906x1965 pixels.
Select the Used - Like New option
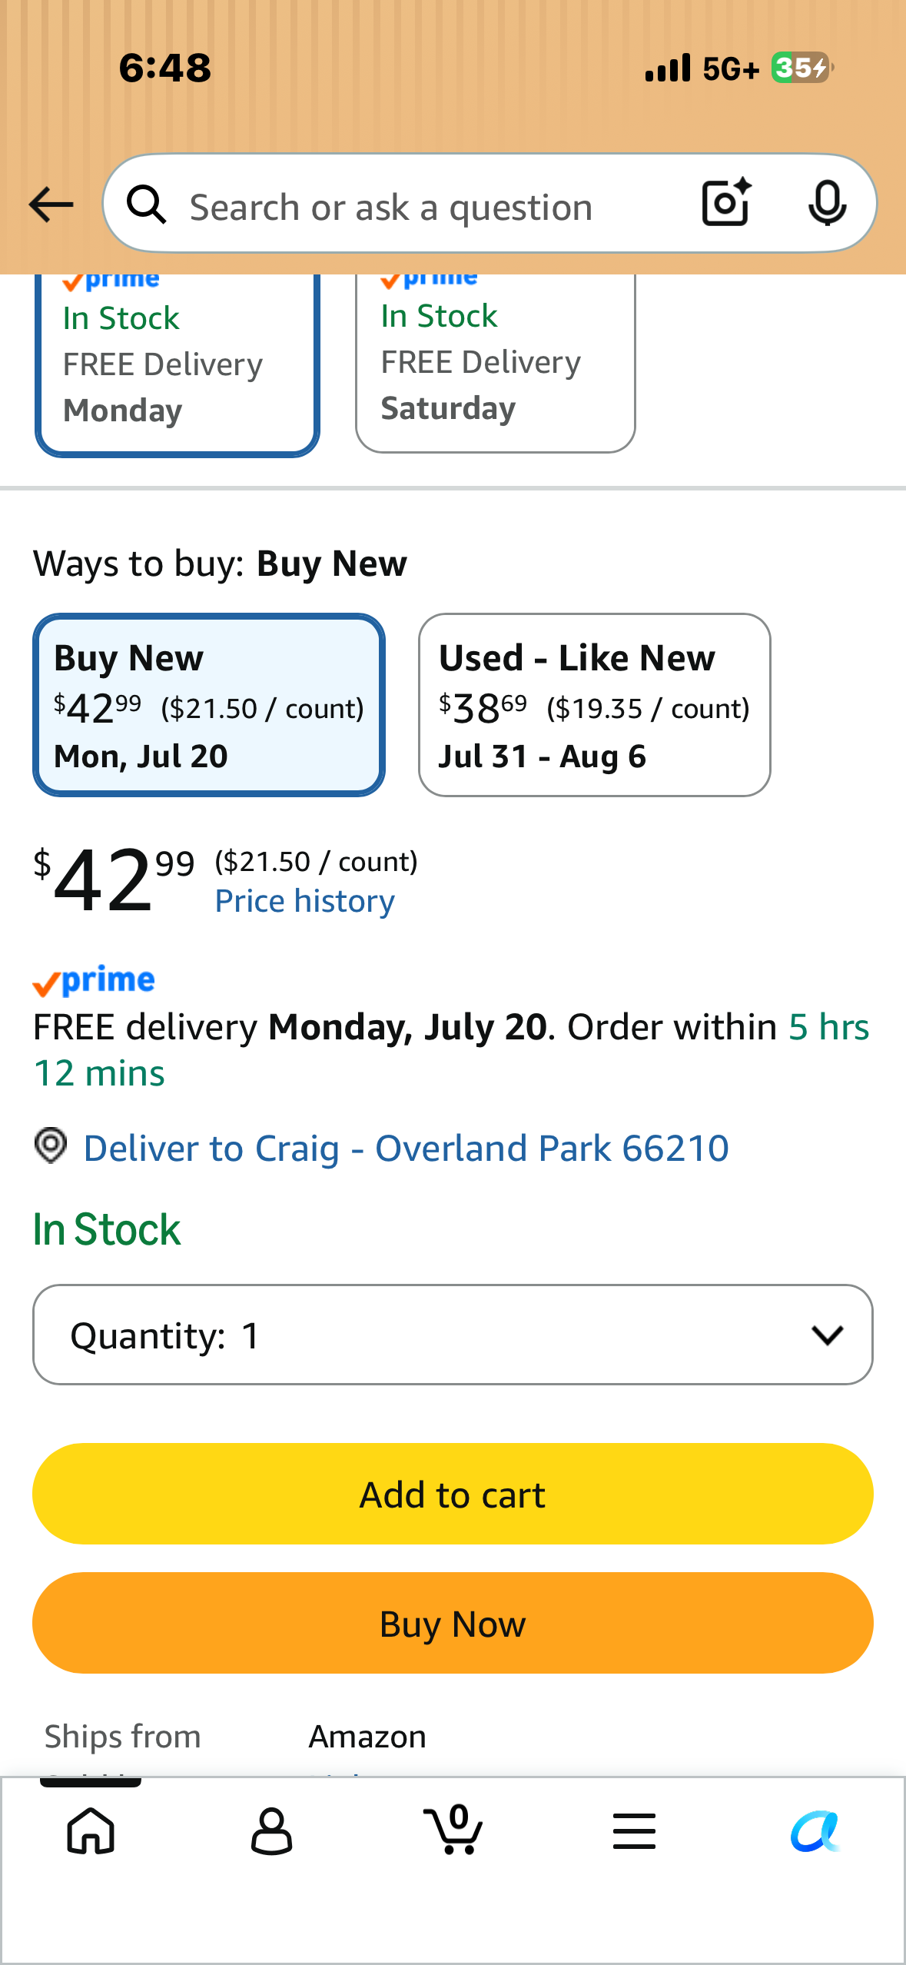pyautogui.click(x=594, y=705)
